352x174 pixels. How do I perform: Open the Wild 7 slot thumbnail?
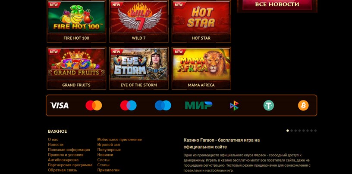tap(139, 21)
